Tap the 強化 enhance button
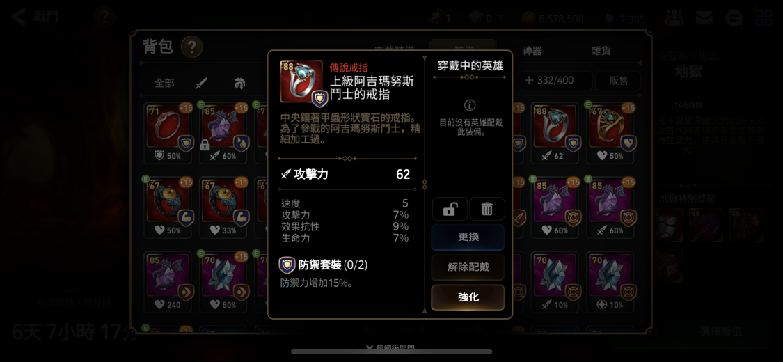Viewport: 783px width, 362px height. [468, 297]
